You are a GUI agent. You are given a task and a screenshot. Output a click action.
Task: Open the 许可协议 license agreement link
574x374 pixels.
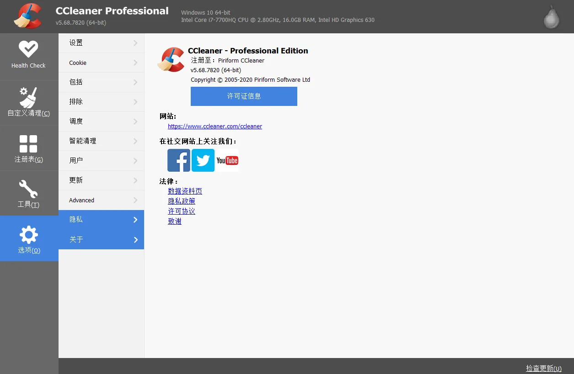(x=182, y=211)
